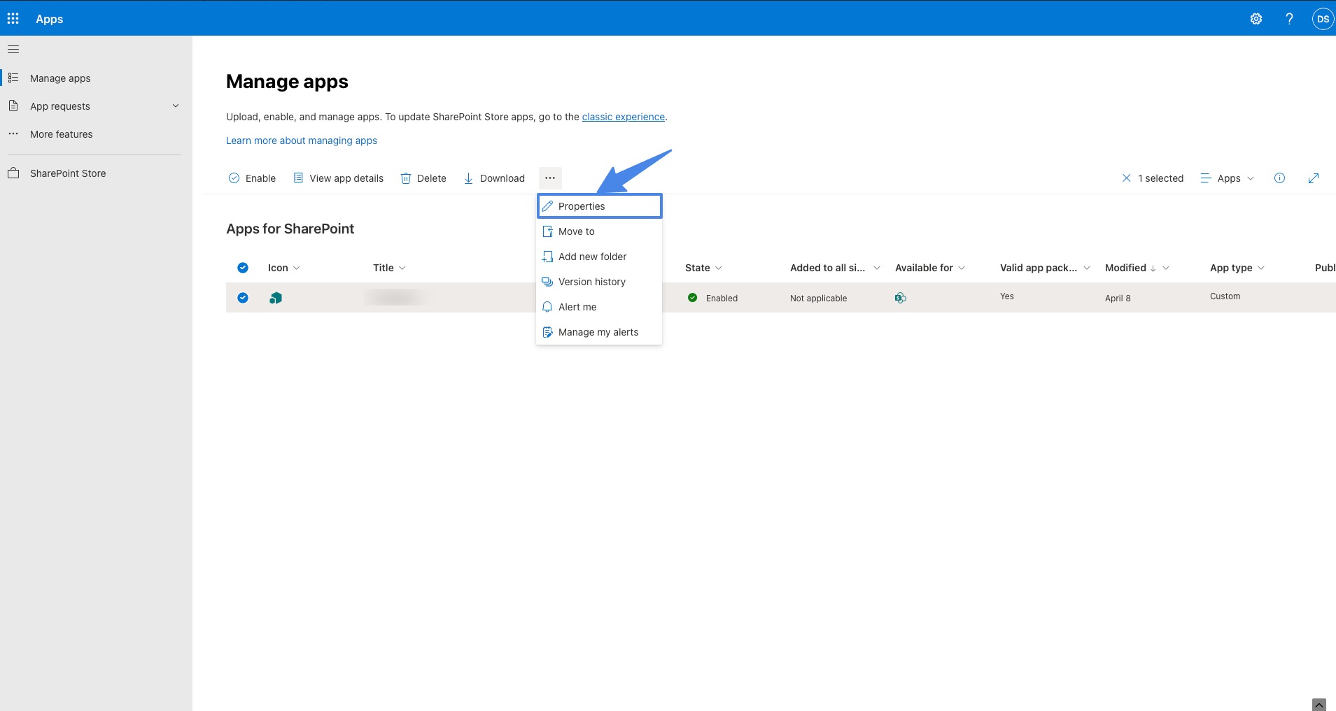Collapse the sidebar with the hamburger icon
Viewport: 1336px width, 711px height.
coord(13,48)
